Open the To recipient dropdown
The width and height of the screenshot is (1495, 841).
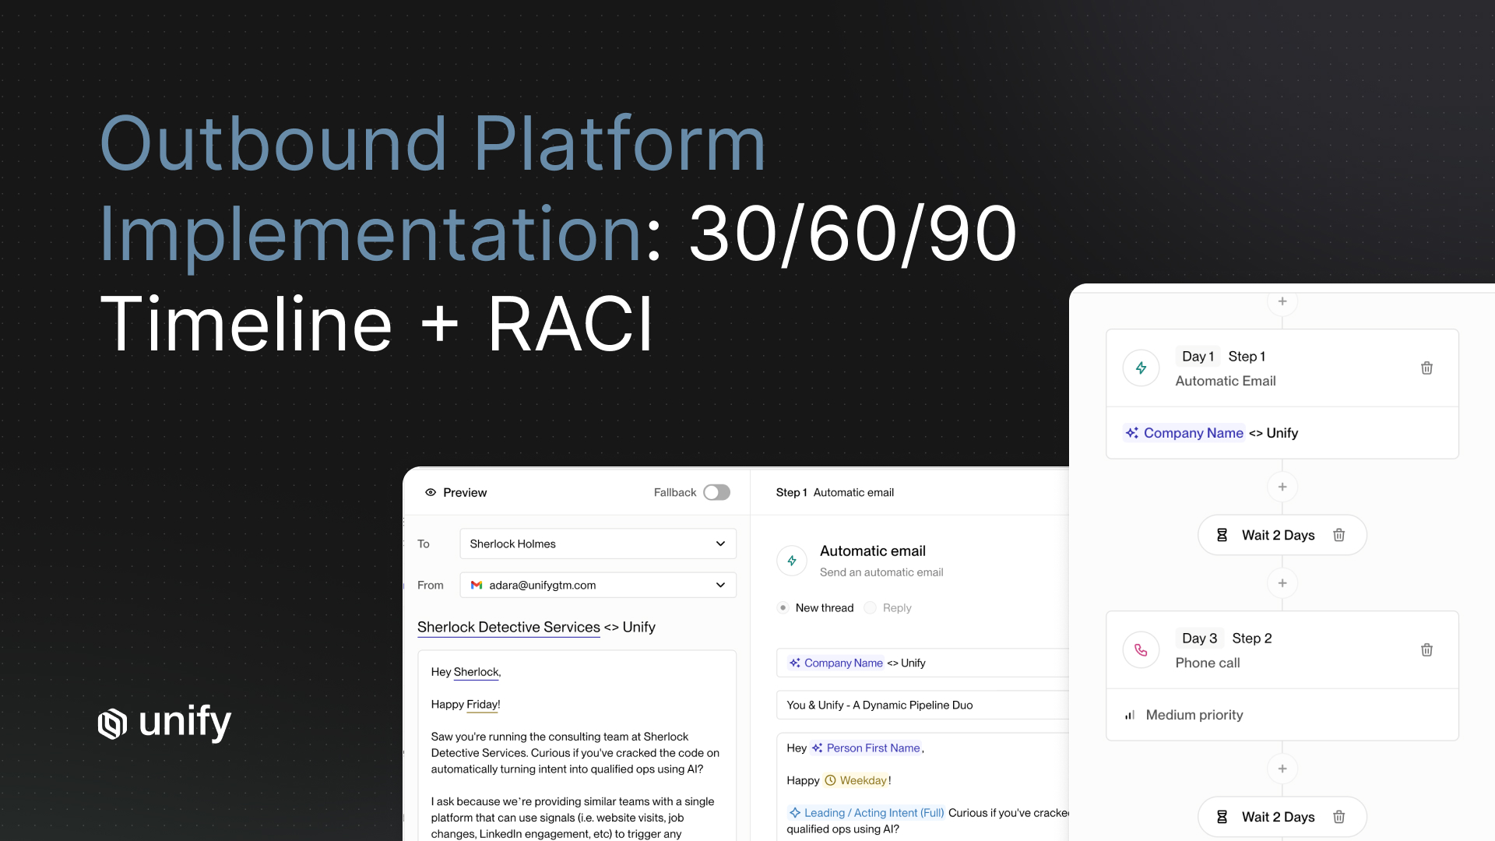(598, 544)
